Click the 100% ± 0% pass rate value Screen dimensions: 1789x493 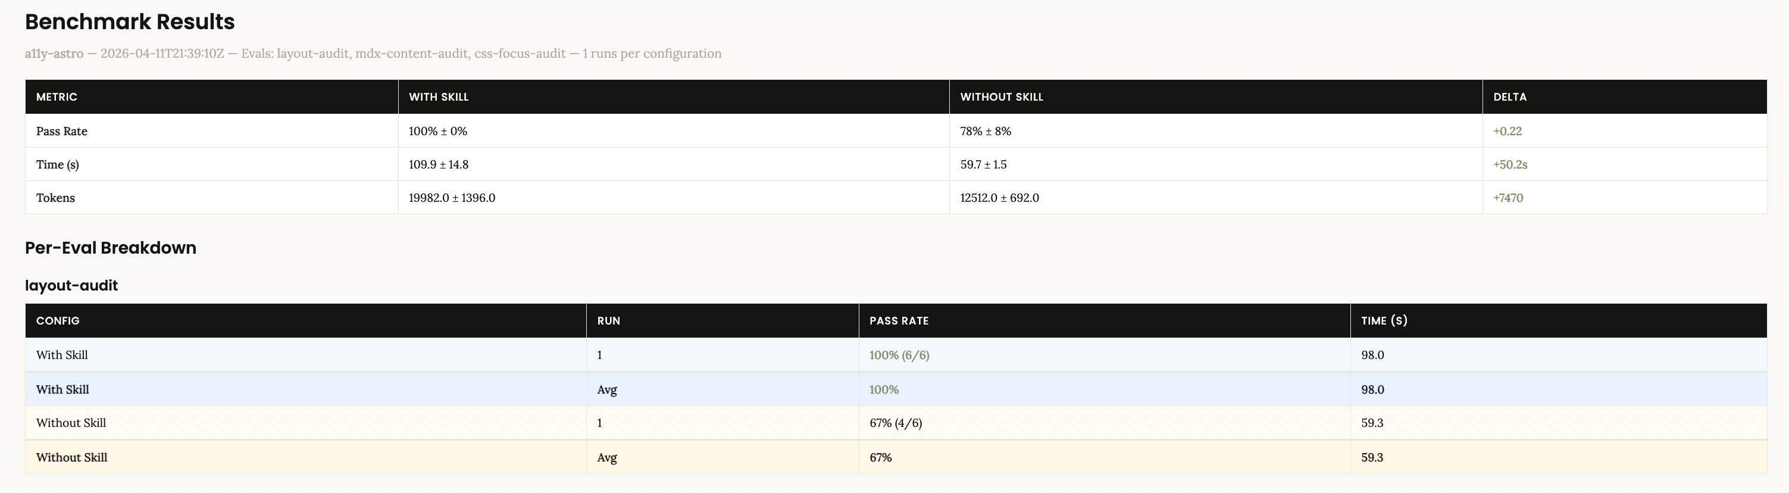tap(438, 130)
